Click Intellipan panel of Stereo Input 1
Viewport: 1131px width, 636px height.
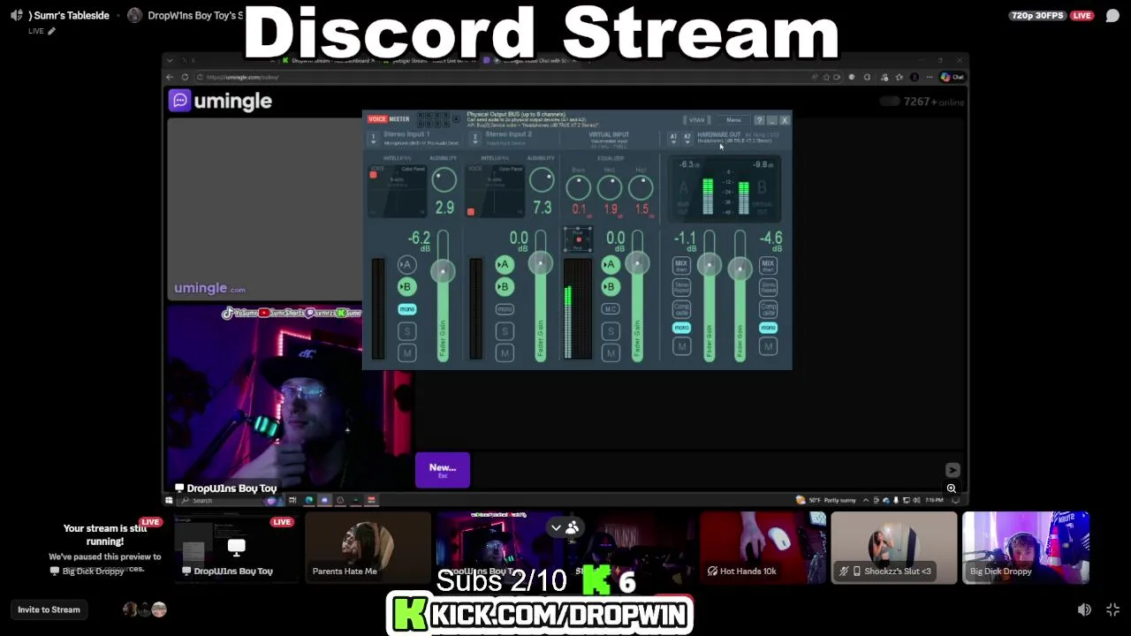[398, 190]
